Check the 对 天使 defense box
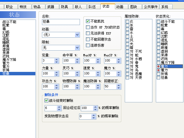This screenshot has width=184, height=138. point(127,78)
